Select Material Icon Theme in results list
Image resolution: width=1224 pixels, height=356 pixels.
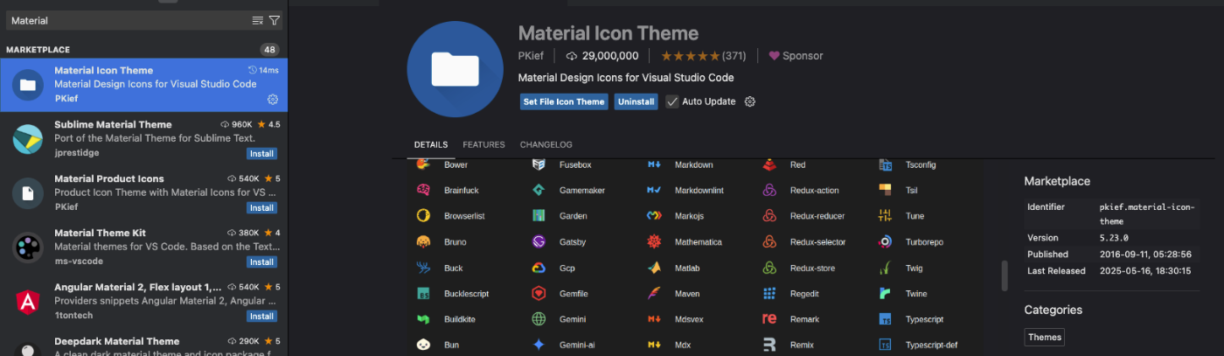tap(143, 85)
